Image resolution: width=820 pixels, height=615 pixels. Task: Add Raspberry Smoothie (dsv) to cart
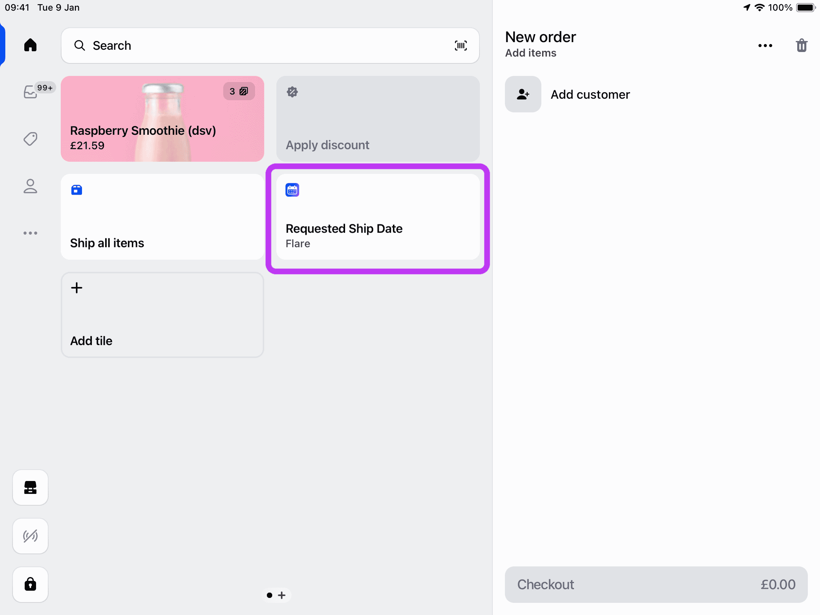pos(162,119)
